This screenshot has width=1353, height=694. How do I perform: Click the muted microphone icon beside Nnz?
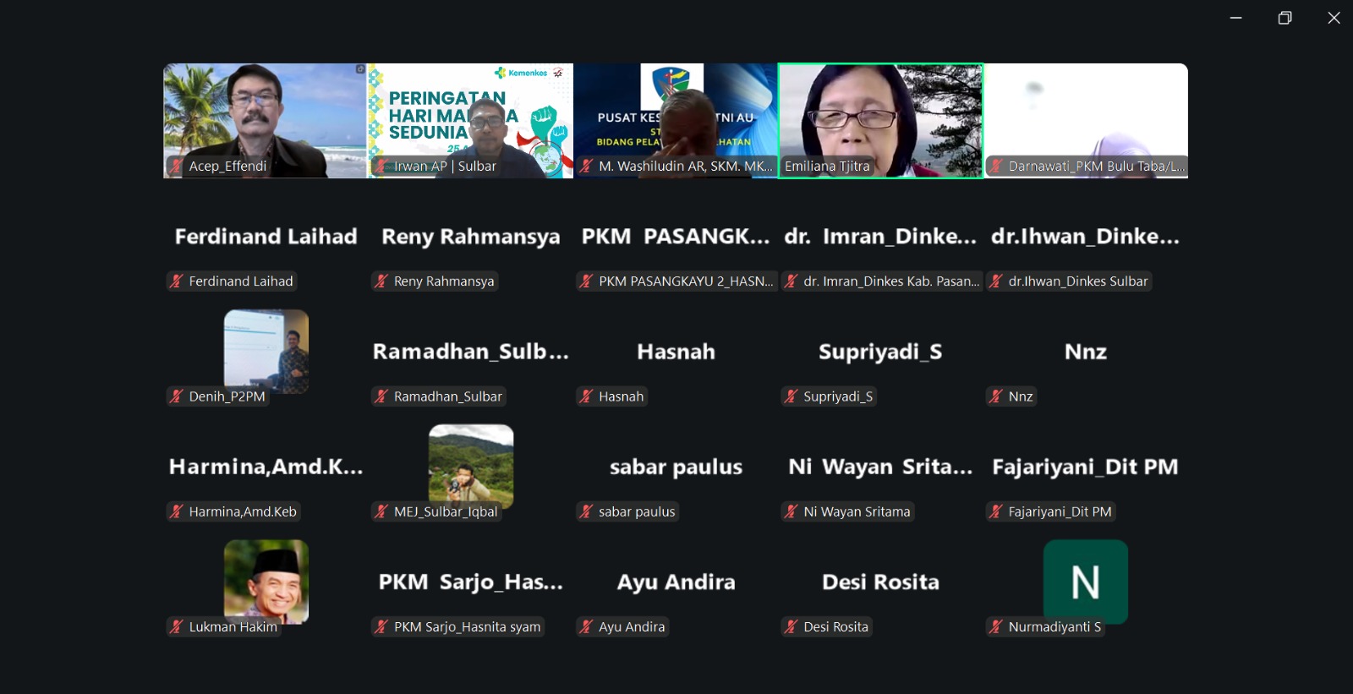click(996, 396)
